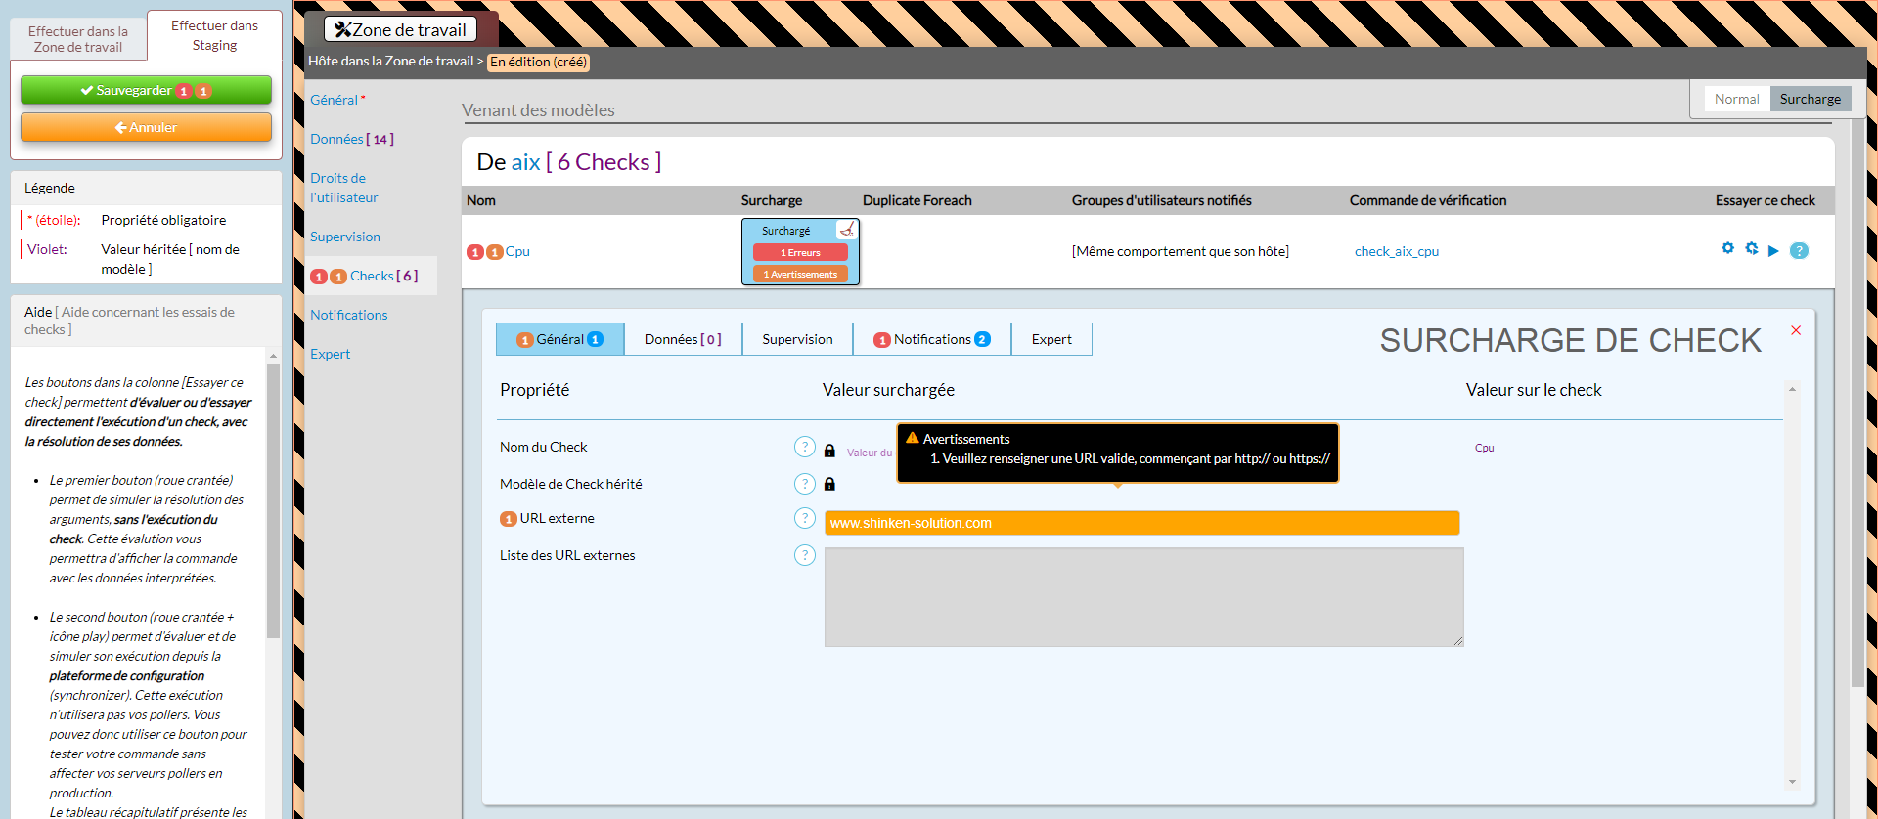Click the help icon for Nom du Check
This screenshot has height=819, width=1878.
[x=804, y=447]
